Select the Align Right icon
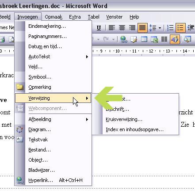Screen dimensions: 195x193 coord(132,28)
